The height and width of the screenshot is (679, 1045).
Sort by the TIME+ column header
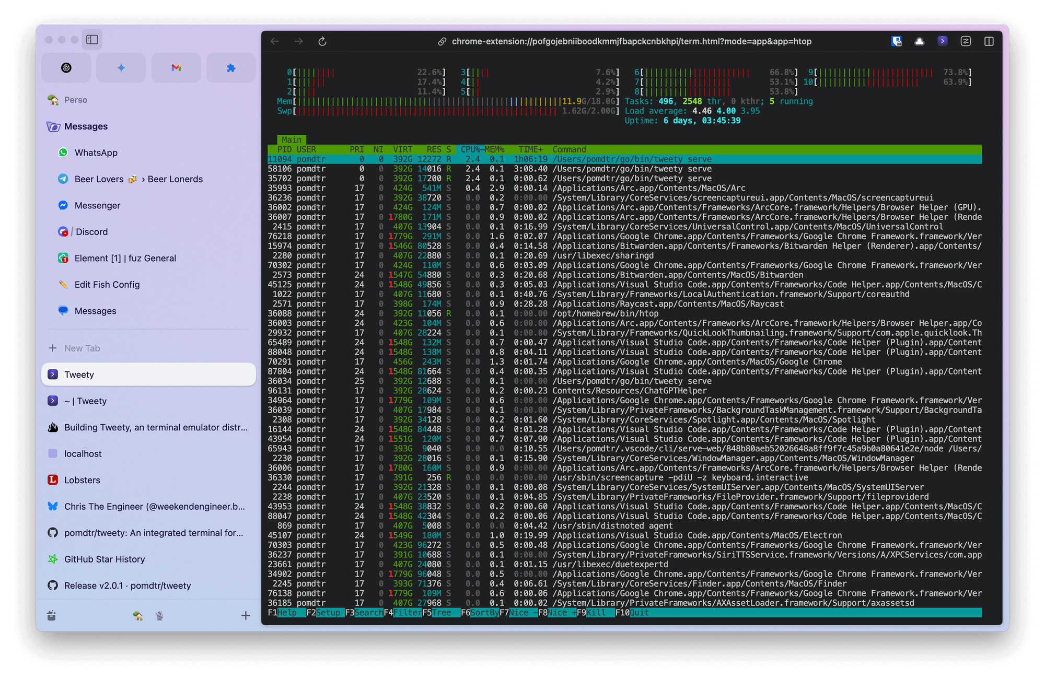click(x=531, y=149)
